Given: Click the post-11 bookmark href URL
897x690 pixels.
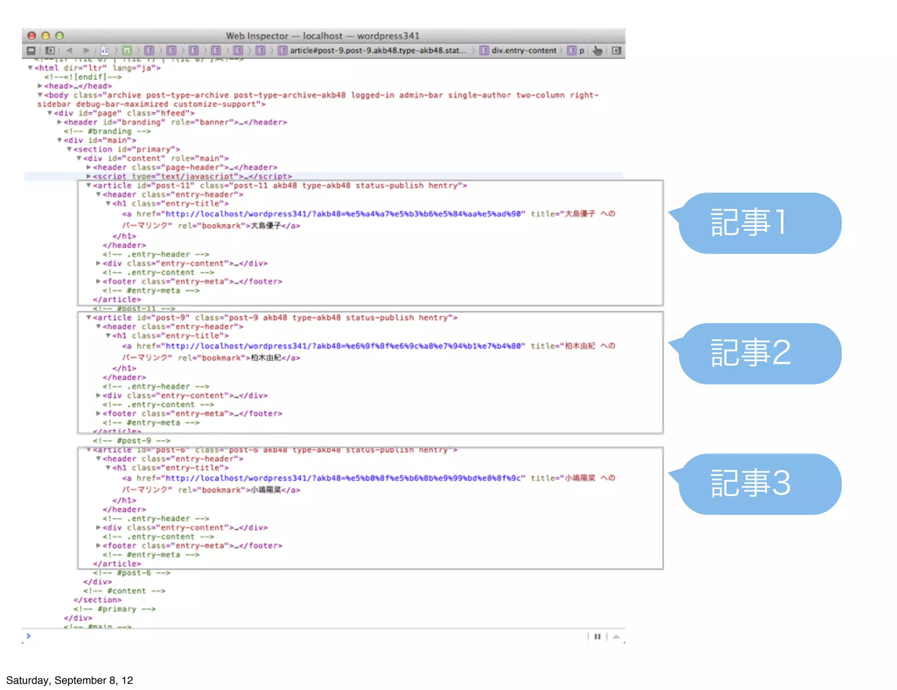Looking at the screenshot, I should [x=343, y=214].
